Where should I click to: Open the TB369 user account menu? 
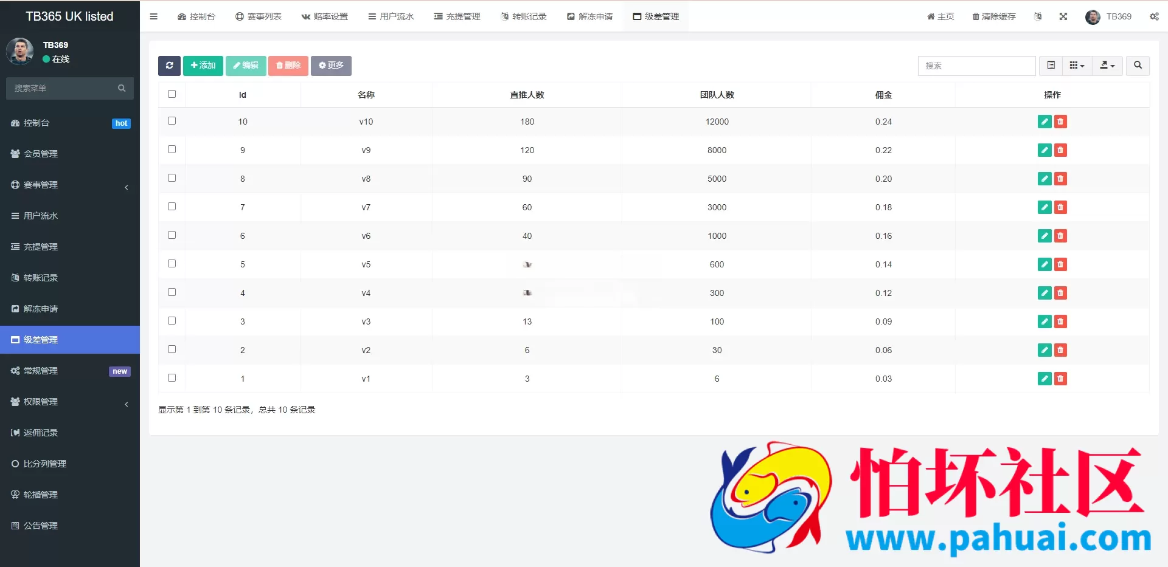click(1108, 16)
